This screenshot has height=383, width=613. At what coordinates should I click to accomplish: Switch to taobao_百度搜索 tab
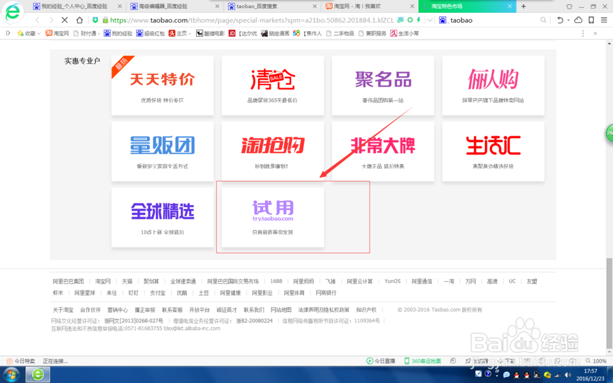[x=272, y=6]
